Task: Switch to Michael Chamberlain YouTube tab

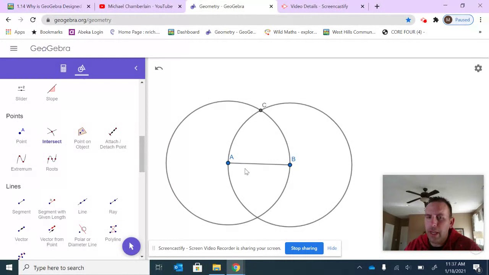Action: click(x=140, y=6)
